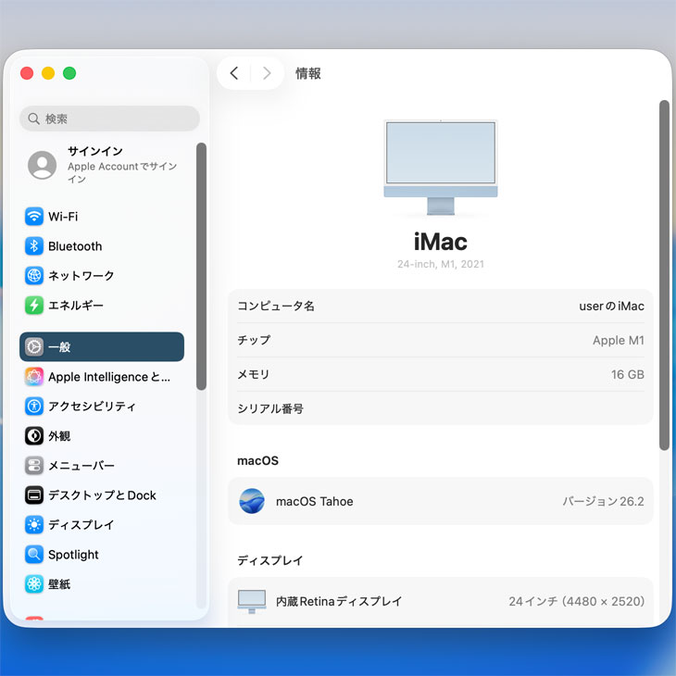Click the 検索 search field

(109, 119)
